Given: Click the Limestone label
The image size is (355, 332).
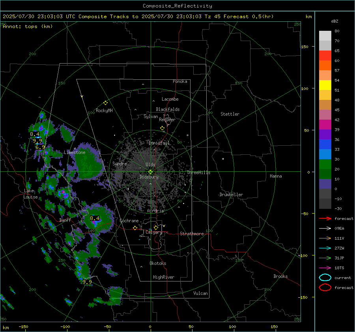Looking at the screenshot, I should pyautogui.click(x=75, y=152).
